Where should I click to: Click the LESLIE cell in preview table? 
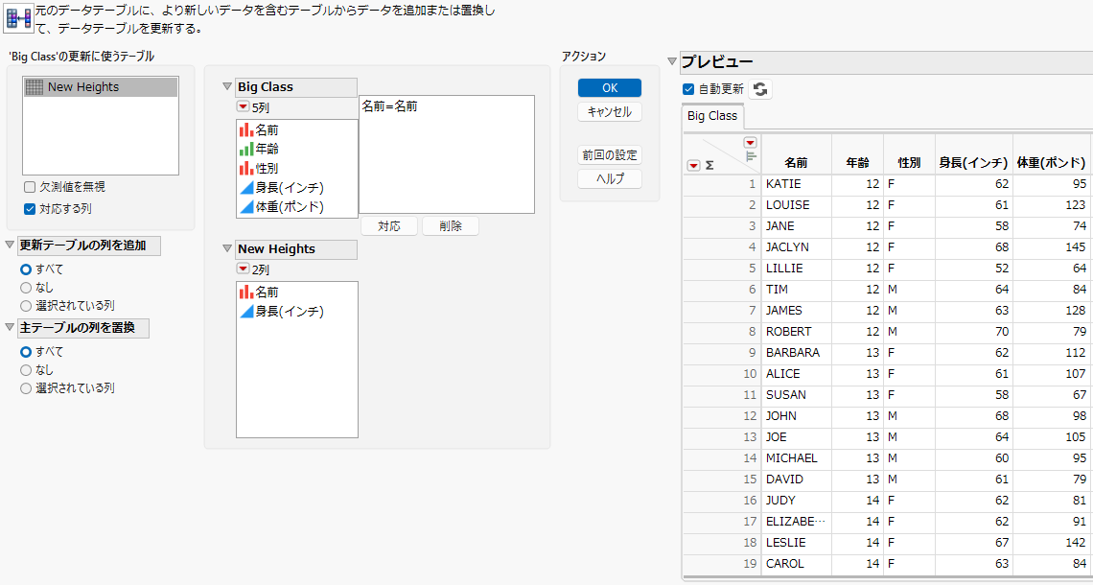pyautogui.click(x=796, y=543)
